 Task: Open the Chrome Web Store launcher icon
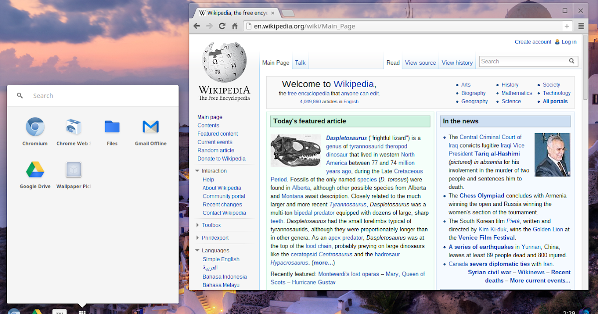point(73,127)
